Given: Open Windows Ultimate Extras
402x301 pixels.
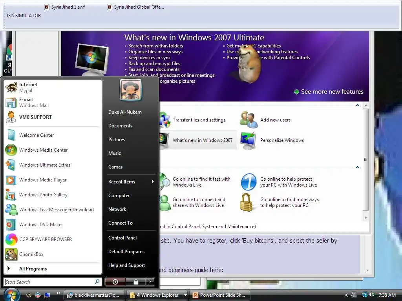Looking at the screenshot, I should pos(53,165).
